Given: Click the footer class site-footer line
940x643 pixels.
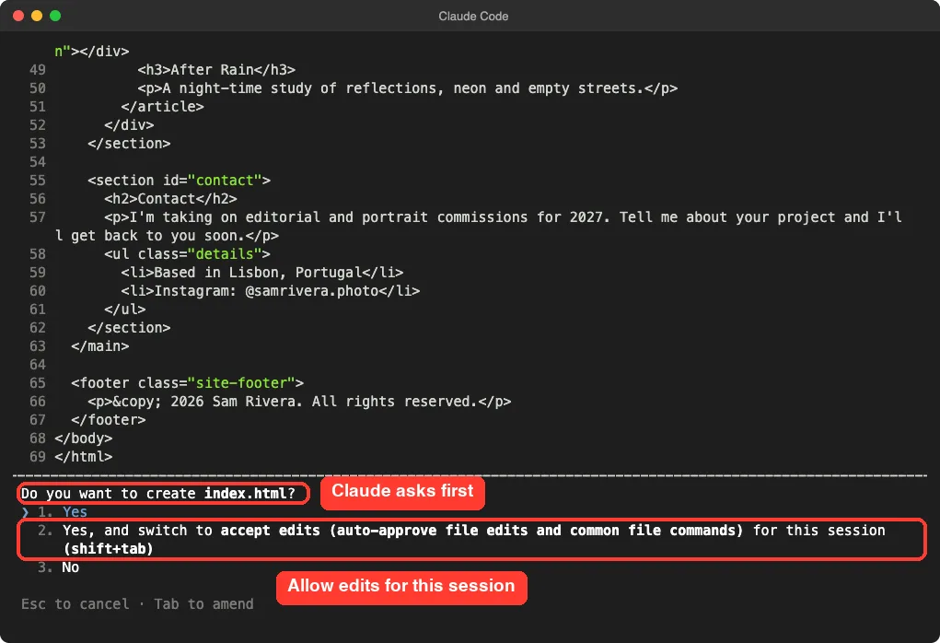Looking at the screenshot, I should point(187,382).
